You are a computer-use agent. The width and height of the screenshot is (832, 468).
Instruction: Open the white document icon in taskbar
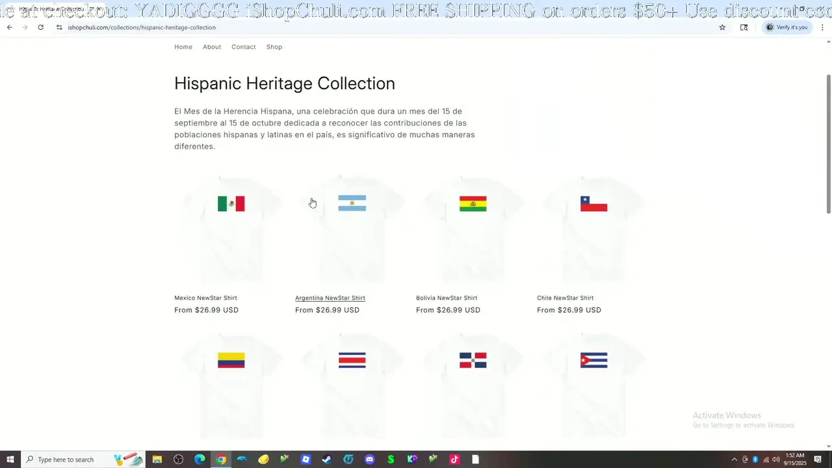coord(475,460)
